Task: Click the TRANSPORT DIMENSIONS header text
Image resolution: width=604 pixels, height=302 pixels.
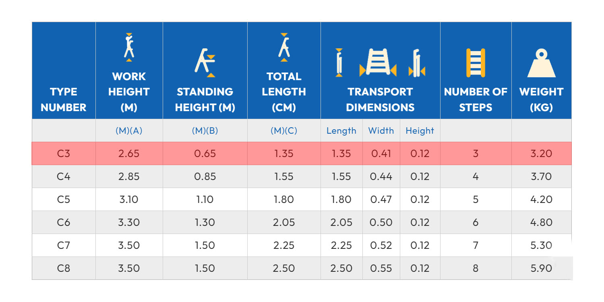Action: coord(380,99)
